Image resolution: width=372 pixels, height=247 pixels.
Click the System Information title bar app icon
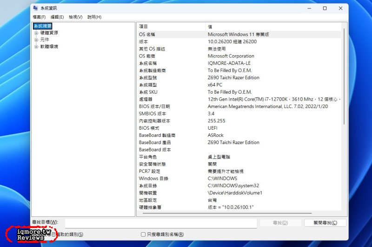(x=36, y=8)
